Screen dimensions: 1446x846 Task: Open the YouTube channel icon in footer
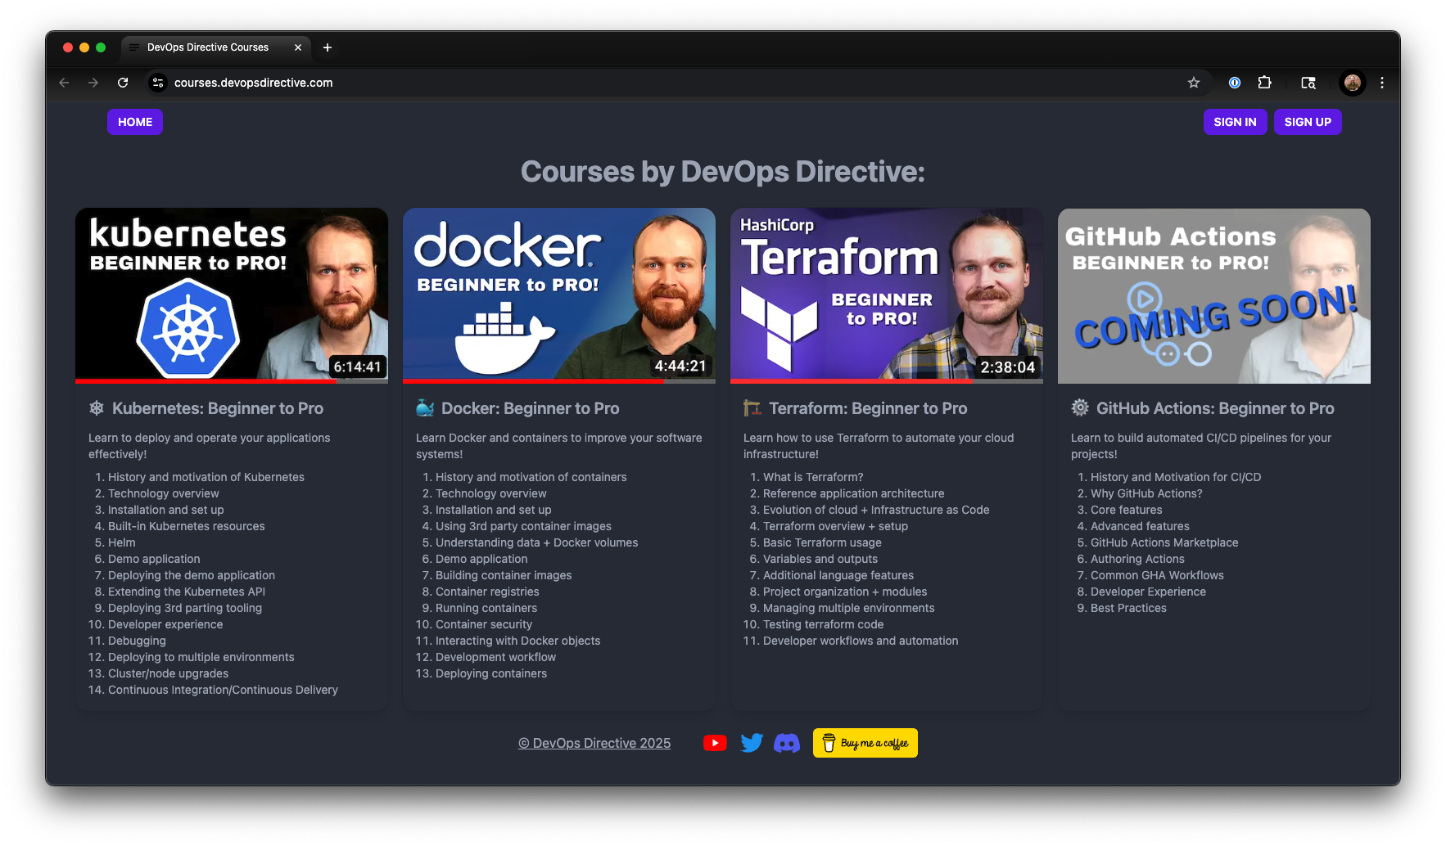point(715,743)
